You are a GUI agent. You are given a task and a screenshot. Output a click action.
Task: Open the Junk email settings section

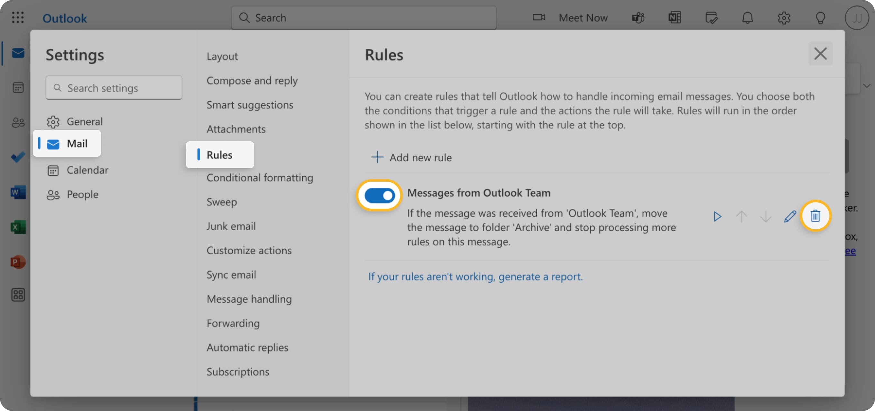(x=231, y=226)
